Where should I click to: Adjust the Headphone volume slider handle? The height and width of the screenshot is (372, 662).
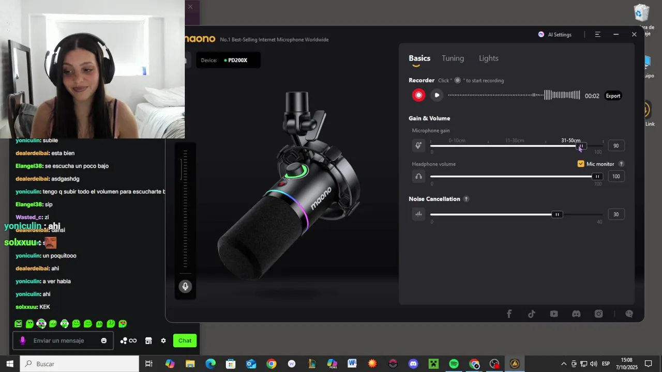coord(597,176)
